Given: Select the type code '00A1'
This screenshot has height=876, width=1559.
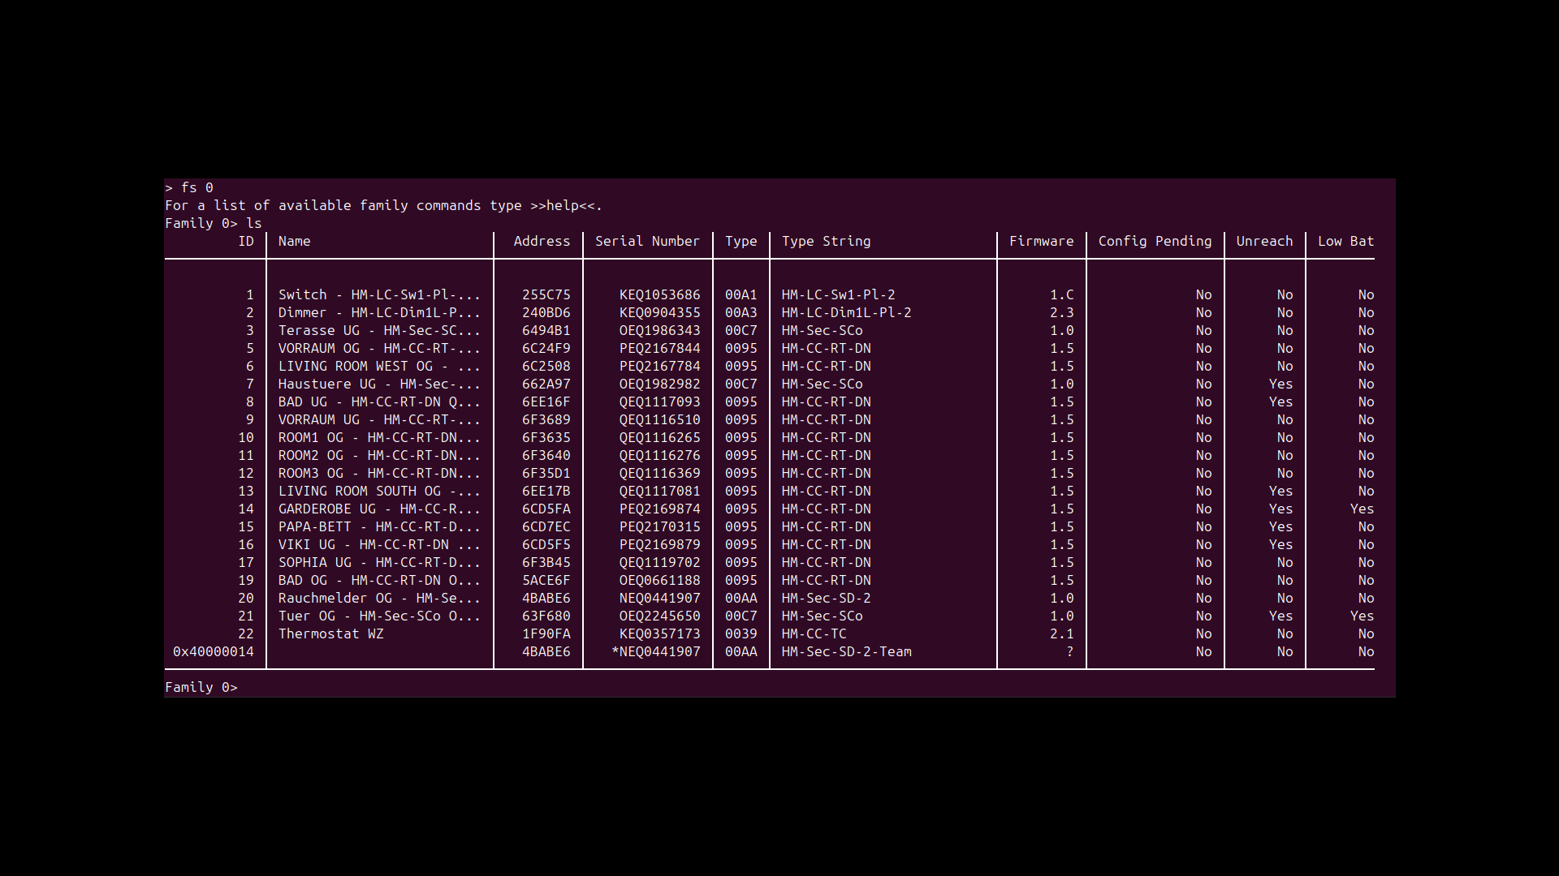Looking at the screenshot, I should (741, 294).
